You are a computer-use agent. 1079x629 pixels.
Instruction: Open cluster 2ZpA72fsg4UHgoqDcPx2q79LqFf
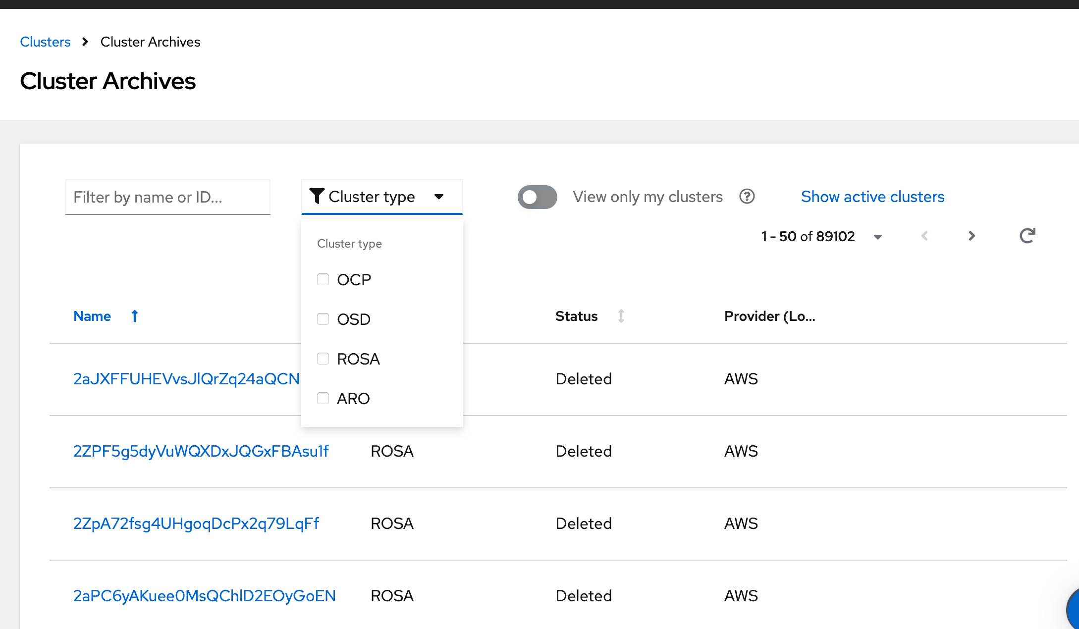(x=196, y=524)
